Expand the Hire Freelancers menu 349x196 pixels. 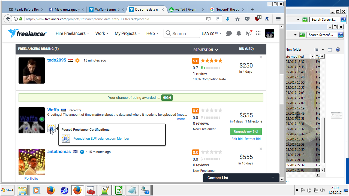(x=72, y=33)
